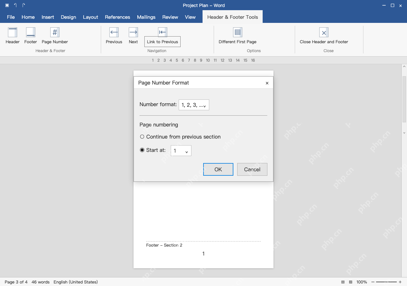407x286 pixels.
Task: Switch to the Insert tab
Action: tap(48, 17)
